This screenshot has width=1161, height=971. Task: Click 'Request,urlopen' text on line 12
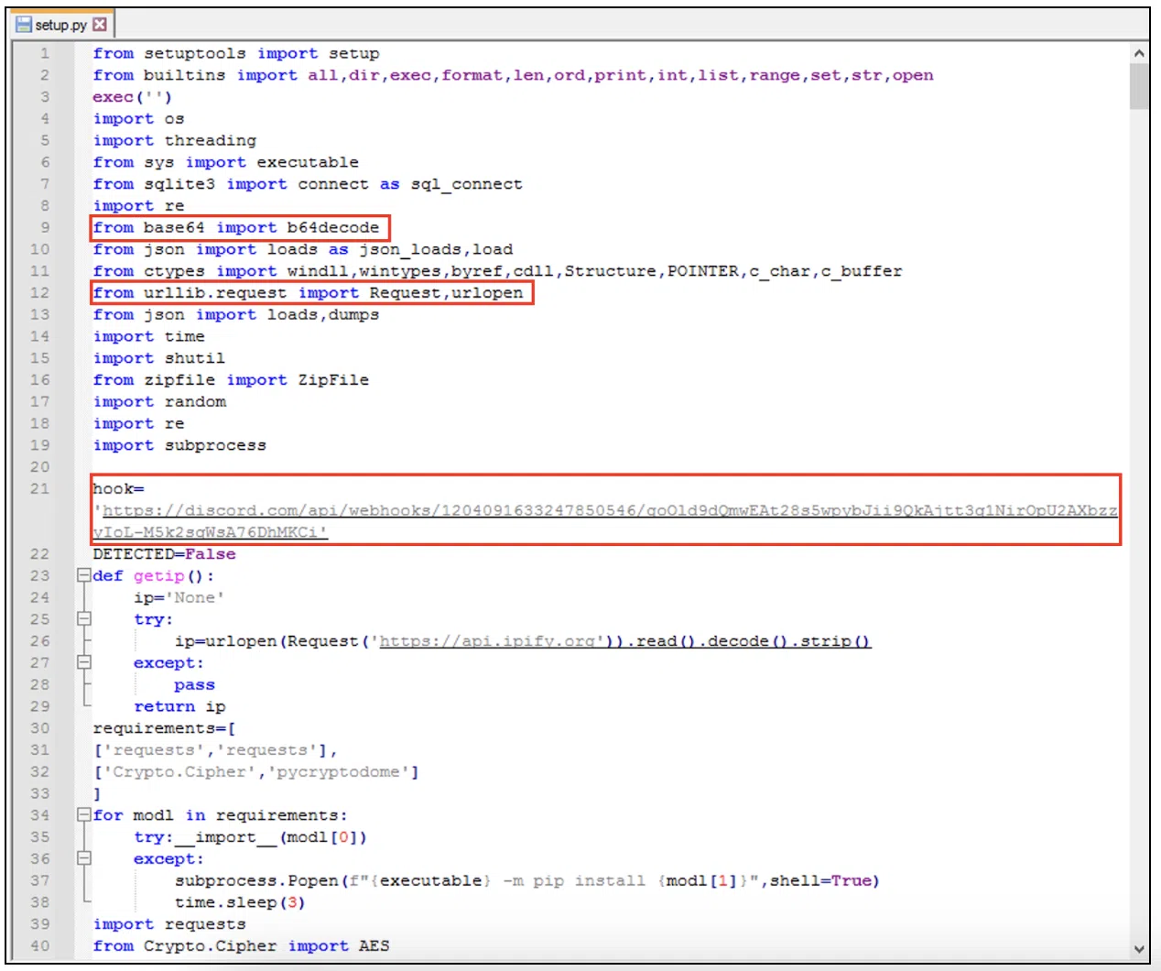tap(446, 292)
